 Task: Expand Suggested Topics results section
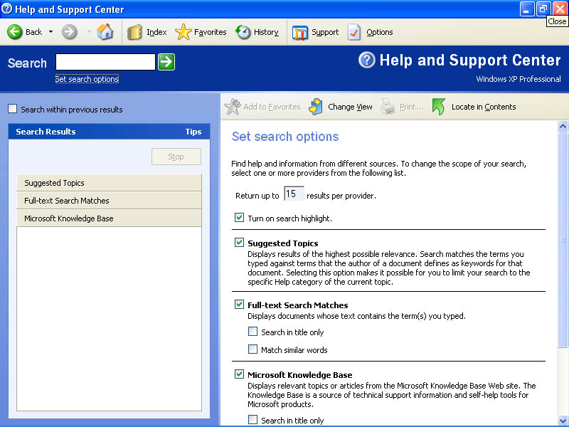[x=109, y=183]
